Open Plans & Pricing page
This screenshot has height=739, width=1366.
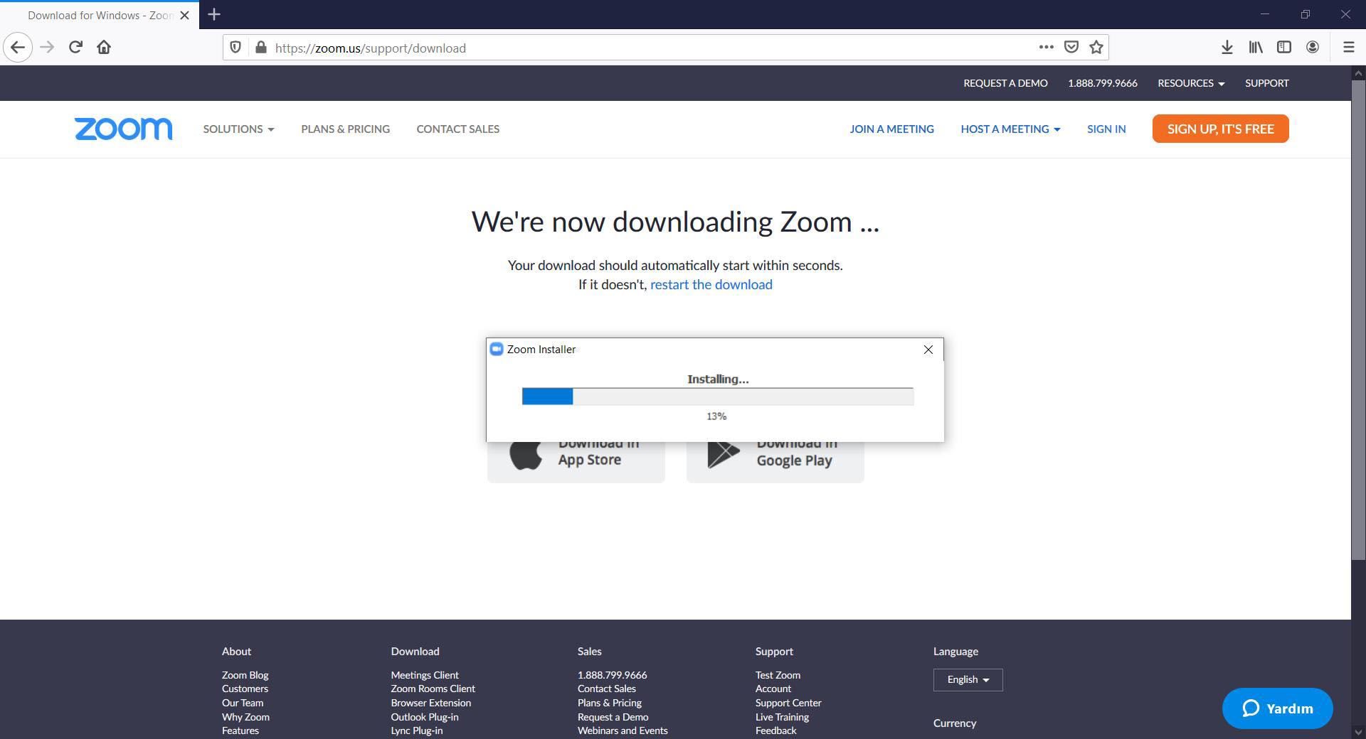tap(345, 129)
